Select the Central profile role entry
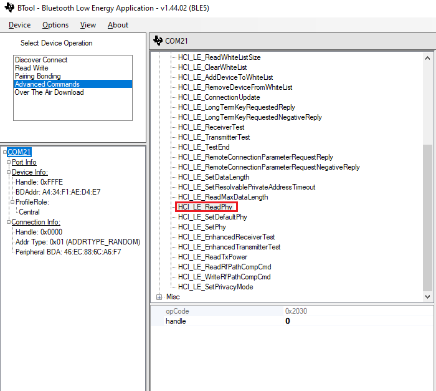The height and width of the screenshot is (391, 436). tap(29, 212)
